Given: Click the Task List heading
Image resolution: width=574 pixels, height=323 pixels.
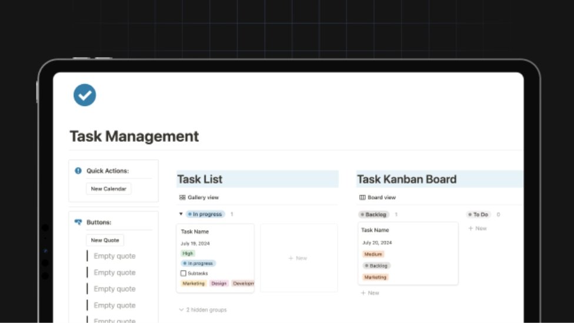Looking at the screenshot, I should (200, 179).
